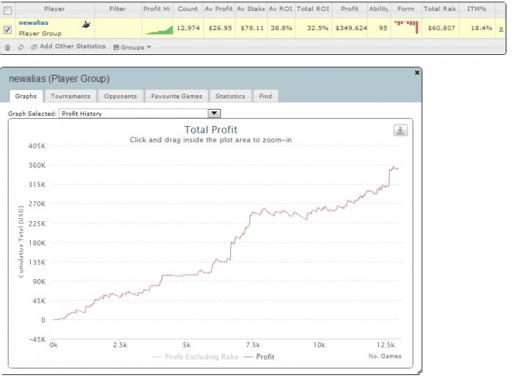Click the 12,974 count cell
The height and width of the screenshot is (378, 513).
188,28
